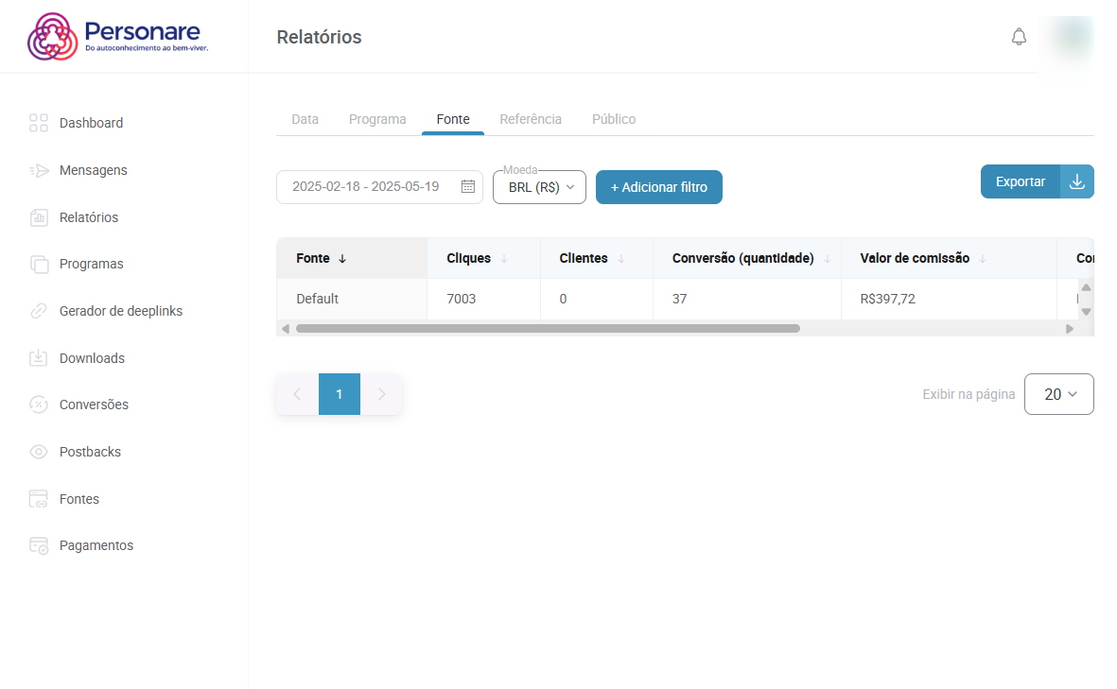Click the Personare logo
The width and height of the screenshot is (1117, 689).
pyautogui.click(x=118, y=36)
